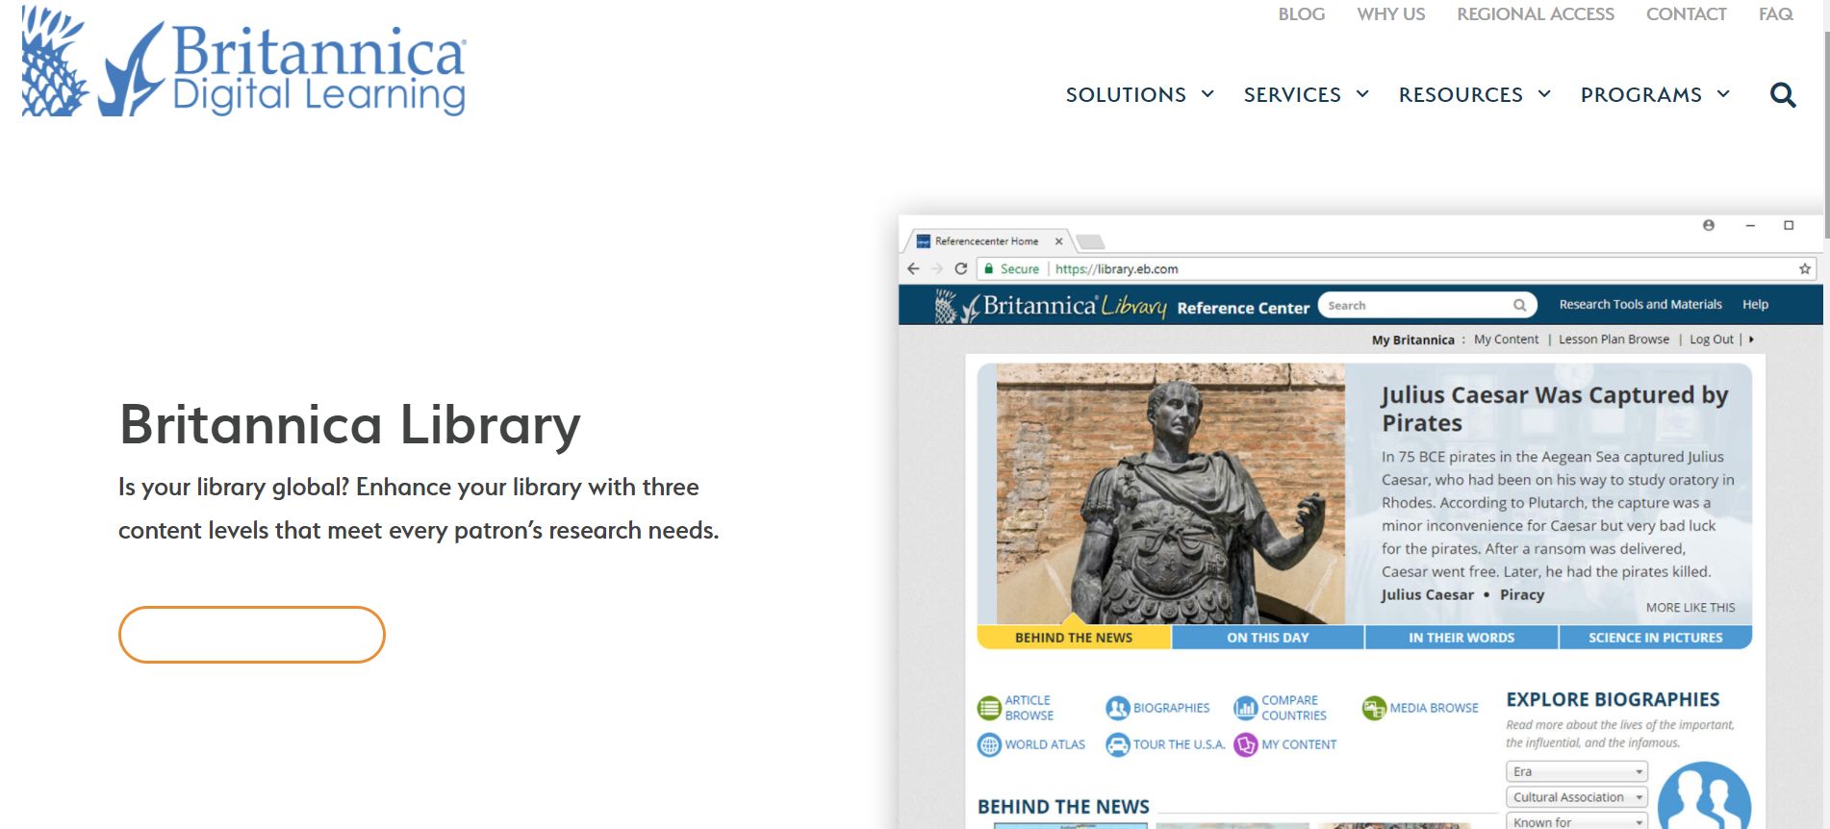Open the purple My Content icon
Screen dimensions: 1830x829
coord(1246,745)
